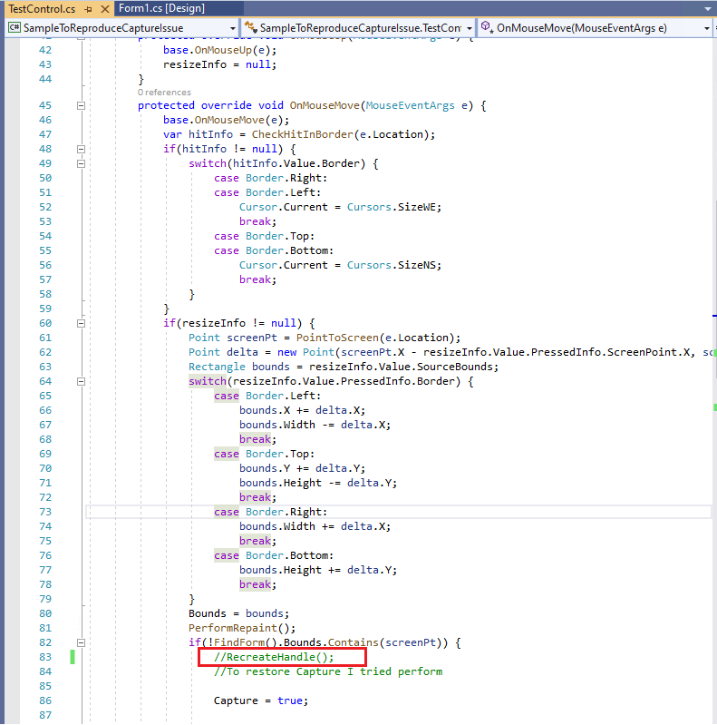The width and height of the screenshot is (717, 725).
Task: Click 'CheckHitInBorder' method call
Action: 302,134
